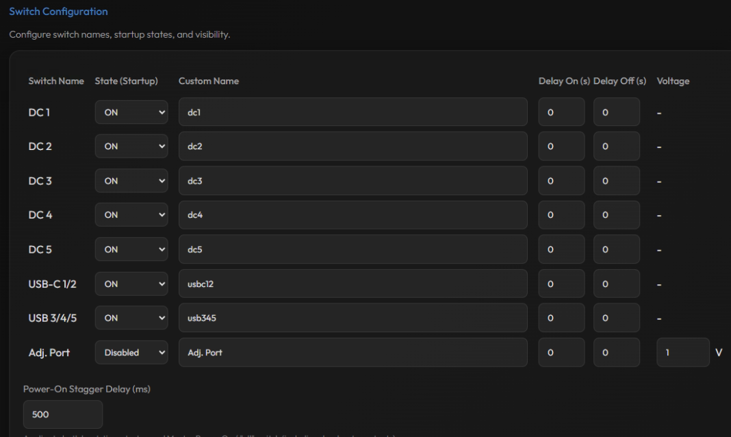This screenshot has width=731, height=437.
Task: Focus the DC 5 Delay Off field
Action: pyautogui.click(x=616, y=249)
